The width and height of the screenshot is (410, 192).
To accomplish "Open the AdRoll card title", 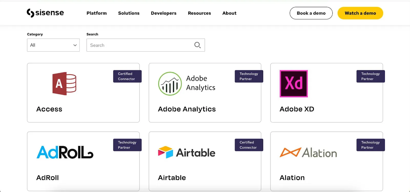I will [48, 178].
